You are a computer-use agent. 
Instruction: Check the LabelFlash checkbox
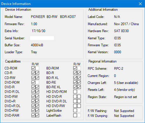point(75,115)
